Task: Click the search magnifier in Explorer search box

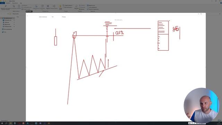Action: (220, 14)
